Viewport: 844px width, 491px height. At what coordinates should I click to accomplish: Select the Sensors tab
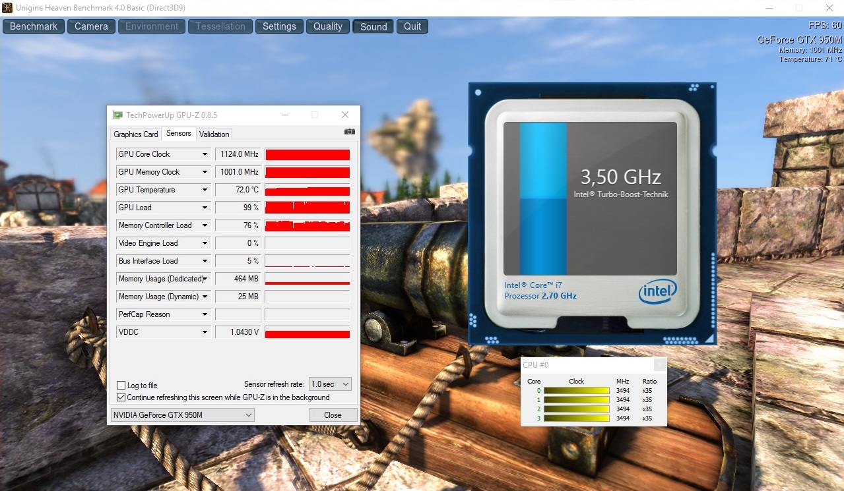[179, 133]
